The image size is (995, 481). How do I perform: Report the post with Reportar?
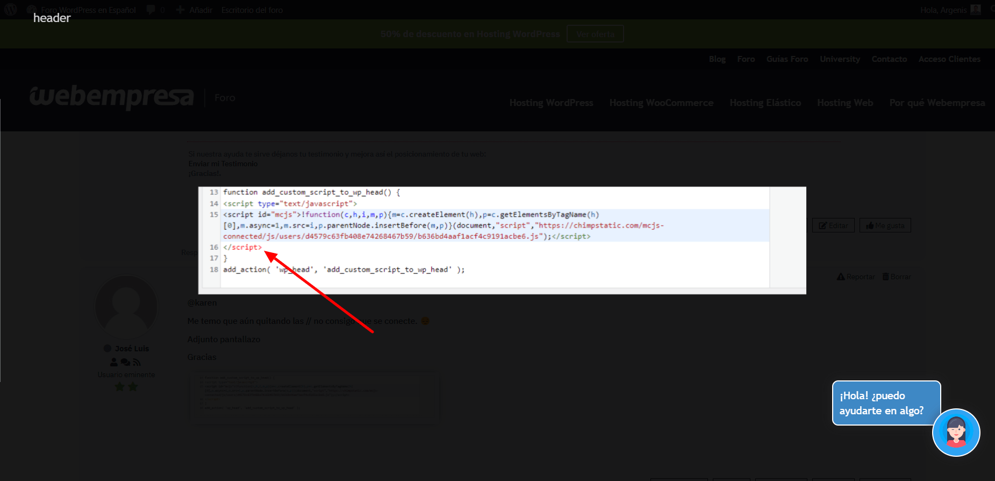tap(856, 277)
